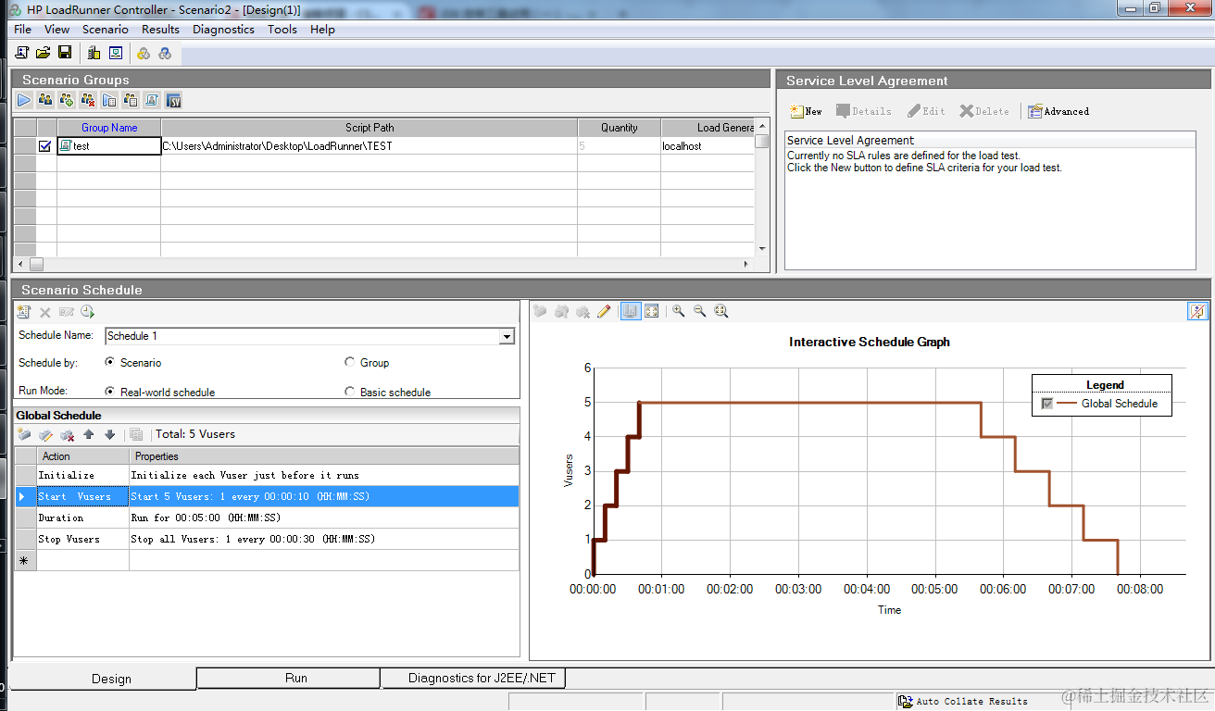Viewport: 1215px width, 711px height.
Task: Open the Tools menu
Action: point(282,30)
